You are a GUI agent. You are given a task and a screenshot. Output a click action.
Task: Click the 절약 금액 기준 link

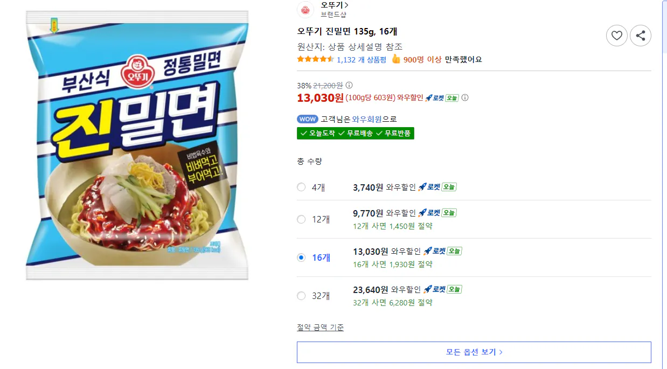(x=320, y=327)
